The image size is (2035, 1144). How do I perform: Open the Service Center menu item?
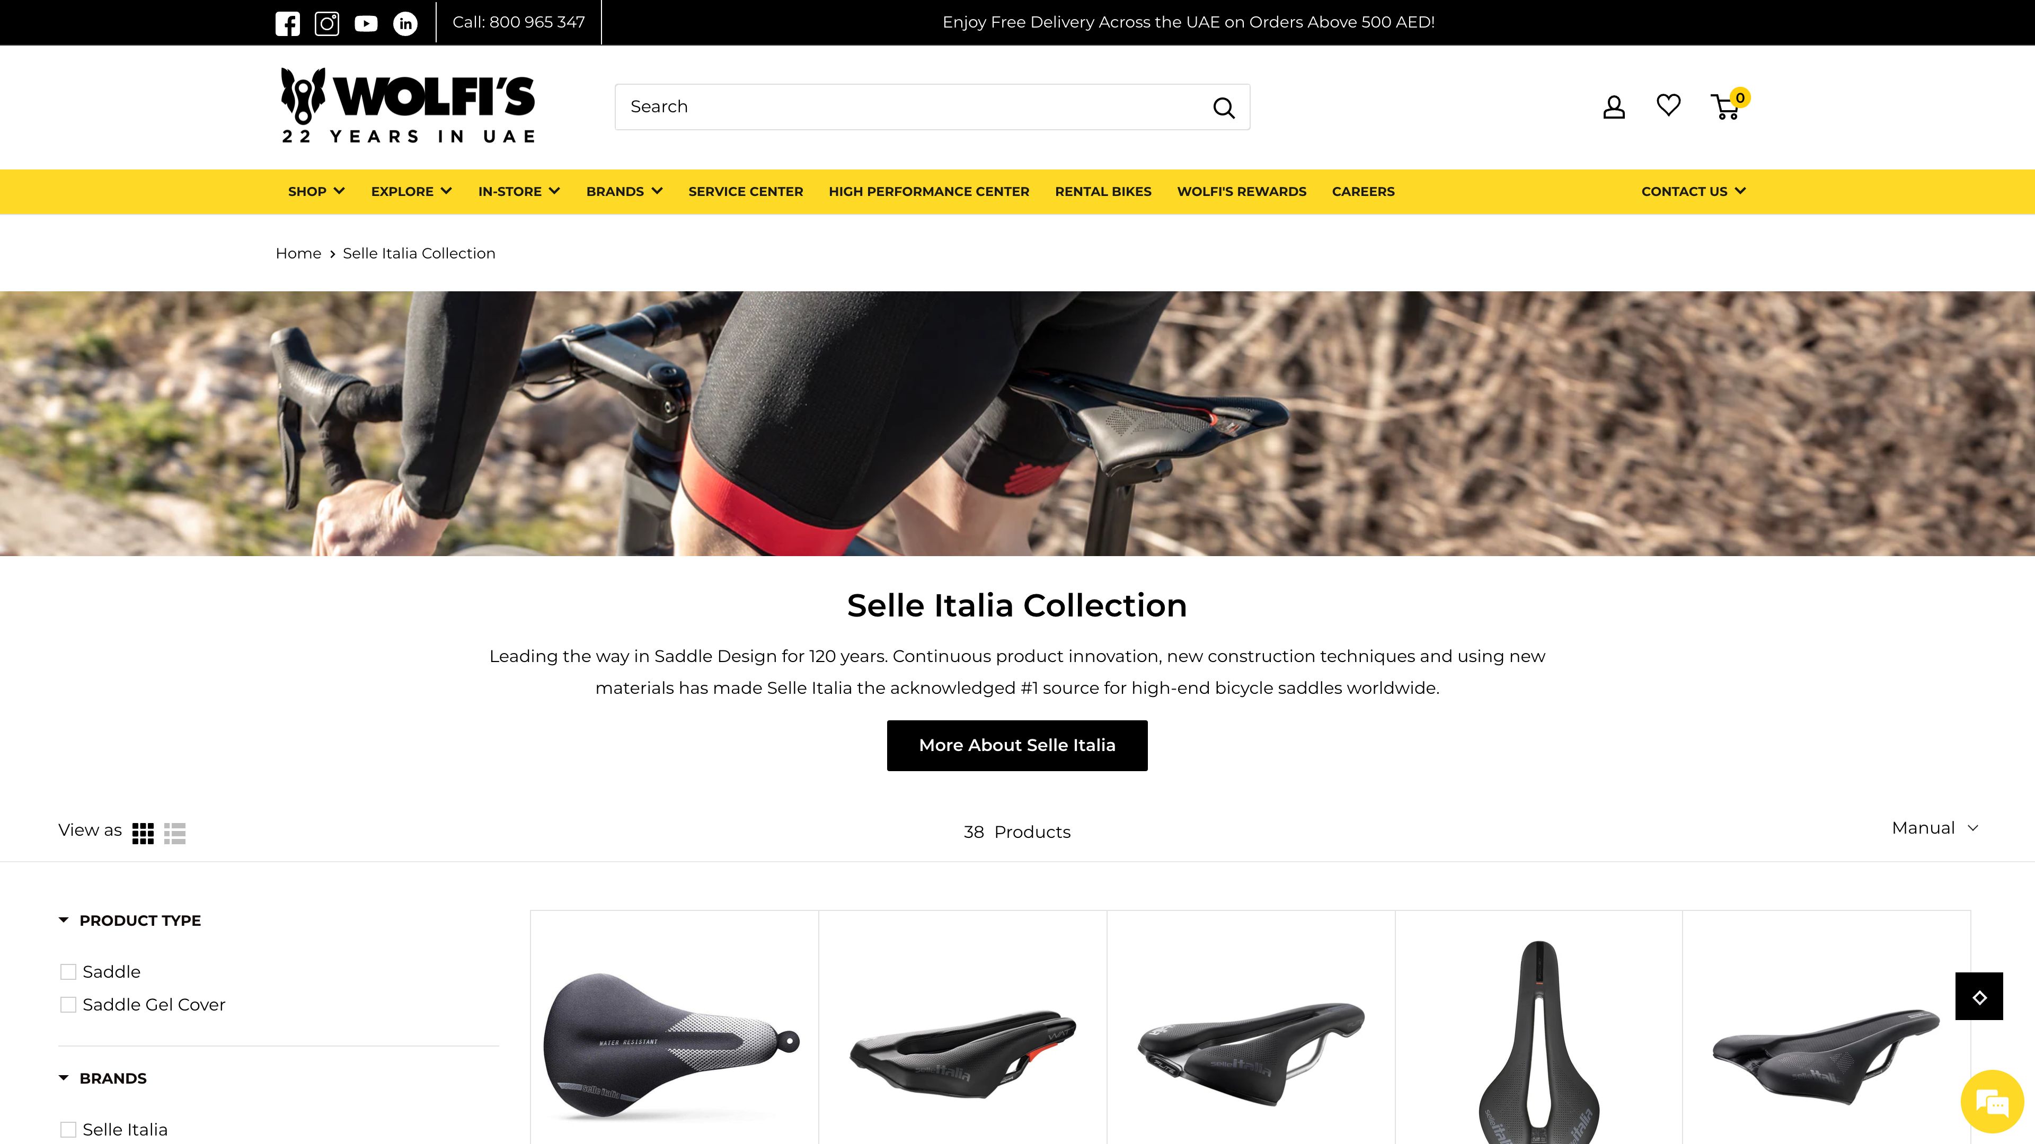tap(745, 191)
